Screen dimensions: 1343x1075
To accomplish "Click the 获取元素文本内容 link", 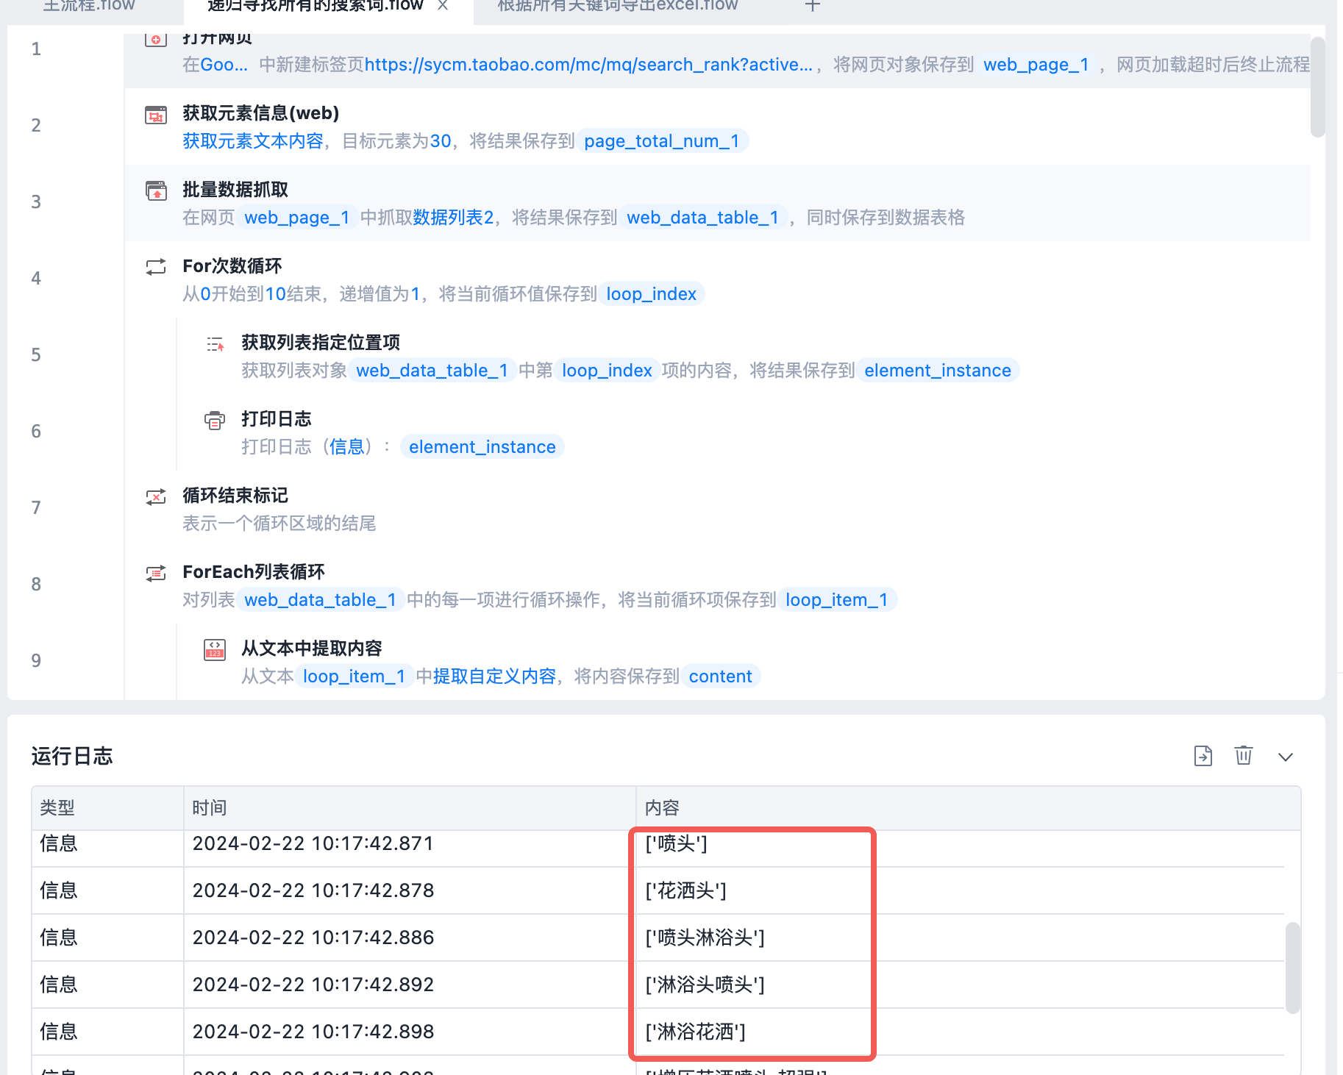I will [x=253, y=141].
